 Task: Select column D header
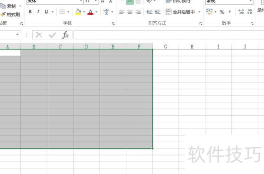pos(87,46)
